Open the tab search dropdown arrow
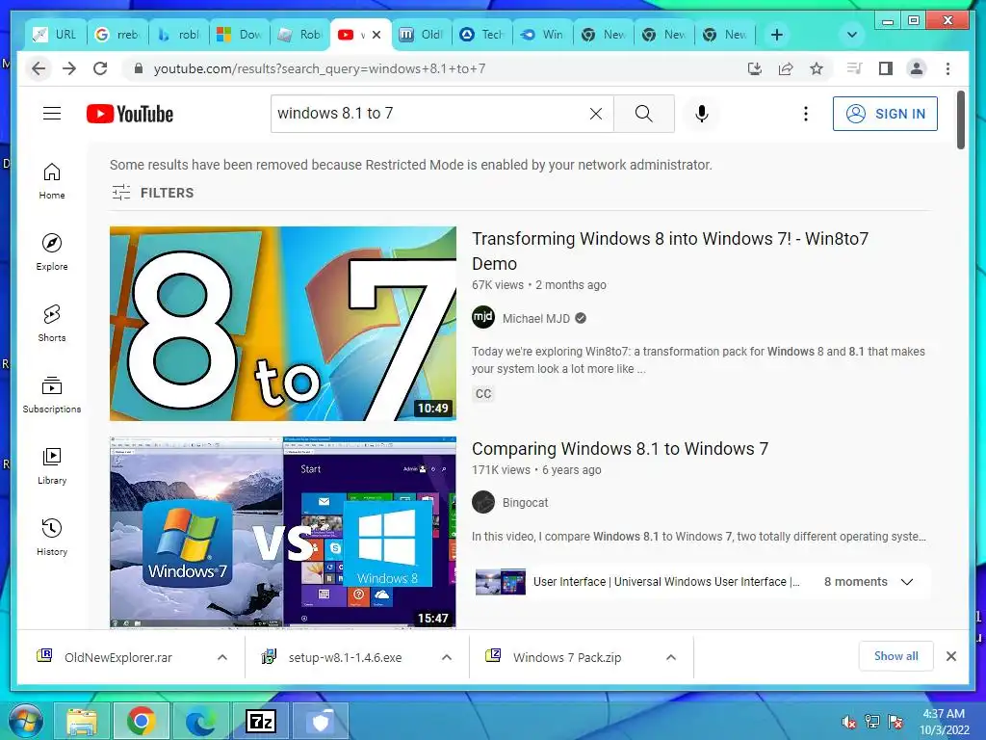 (852, 35)
